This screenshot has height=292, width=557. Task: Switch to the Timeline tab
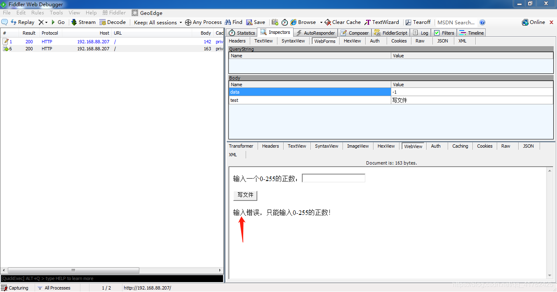point(471,33)
